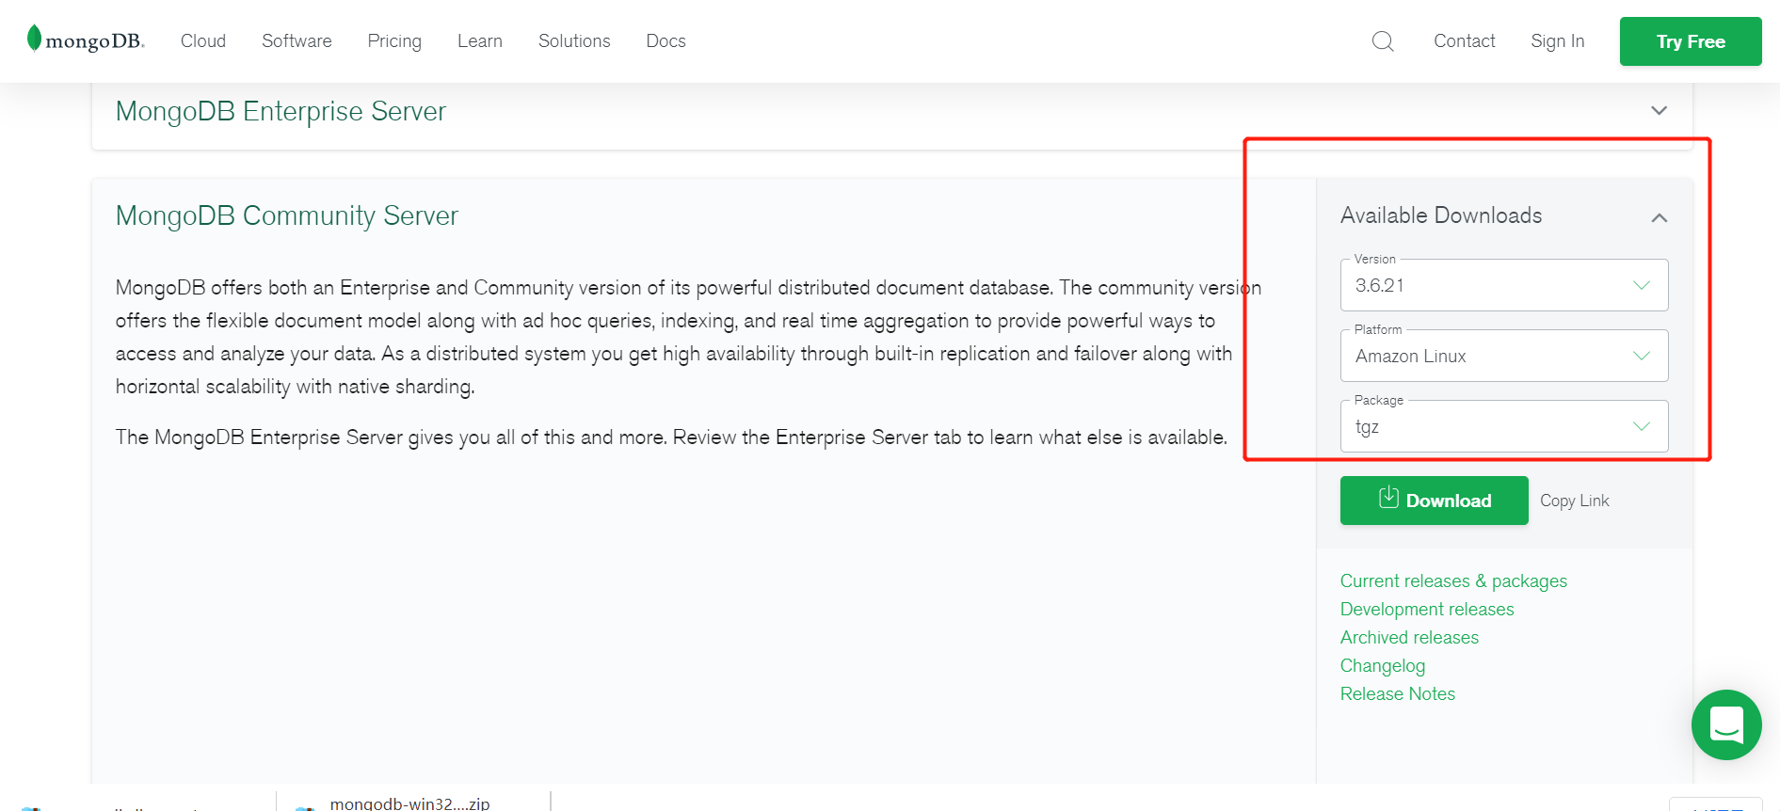1780x811 pixels.
Task: Open Current releases & packages link
Action: 1453,581
